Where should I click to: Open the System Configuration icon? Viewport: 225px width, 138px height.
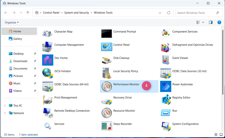(x=166, y=126)
